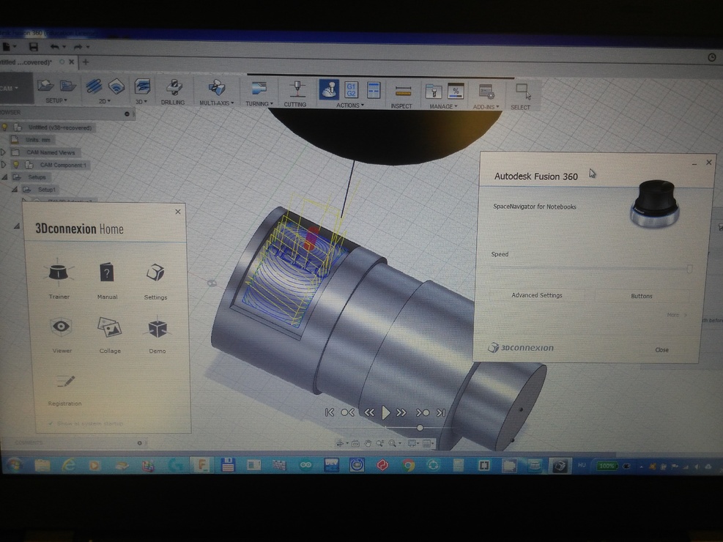
Task: Open the Settings icon in 3Dconnexion Home
Action: (x=155, y=273)
